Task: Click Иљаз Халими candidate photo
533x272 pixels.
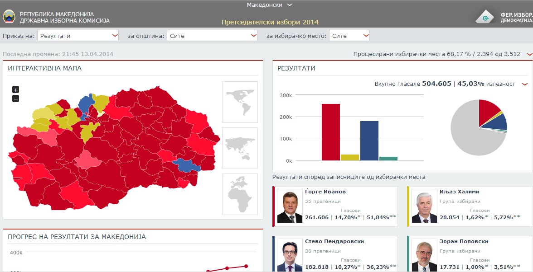Action: coord(424,206)
